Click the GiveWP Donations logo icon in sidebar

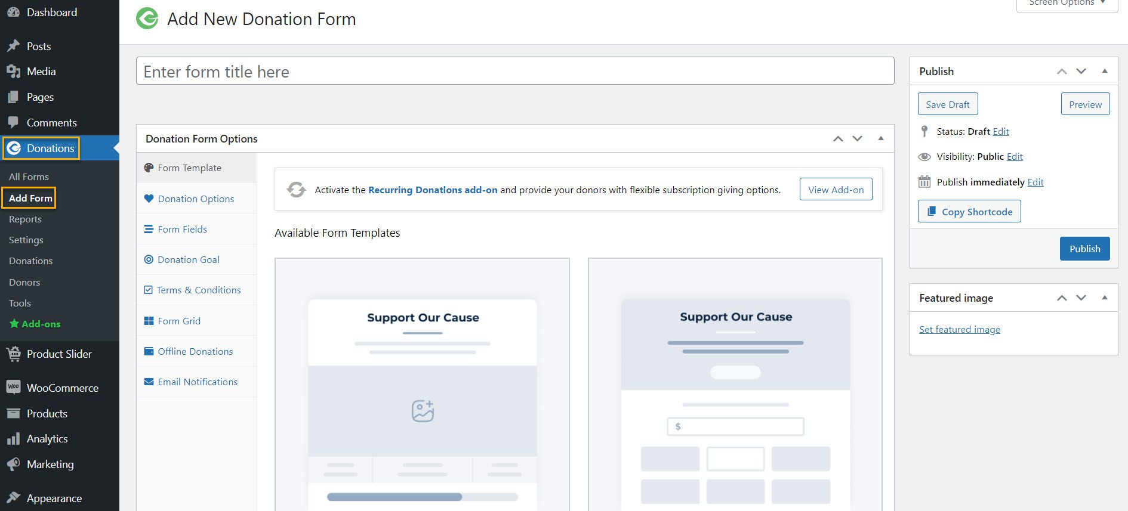[x=14, y=148]
